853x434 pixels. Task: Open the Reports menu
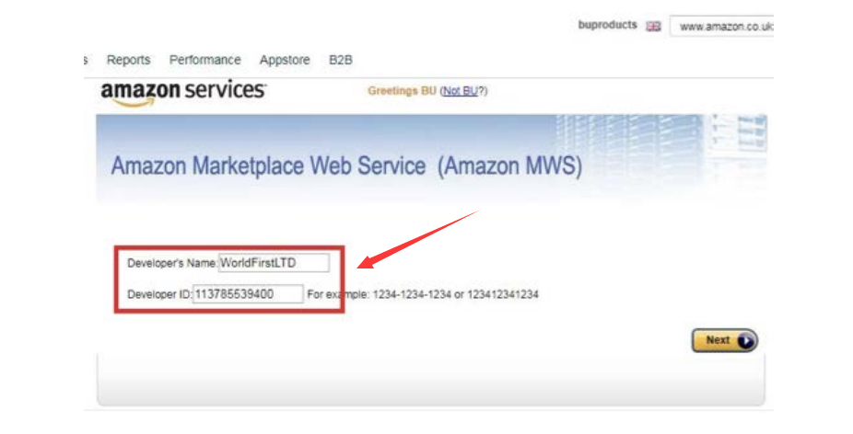(128, 60)
